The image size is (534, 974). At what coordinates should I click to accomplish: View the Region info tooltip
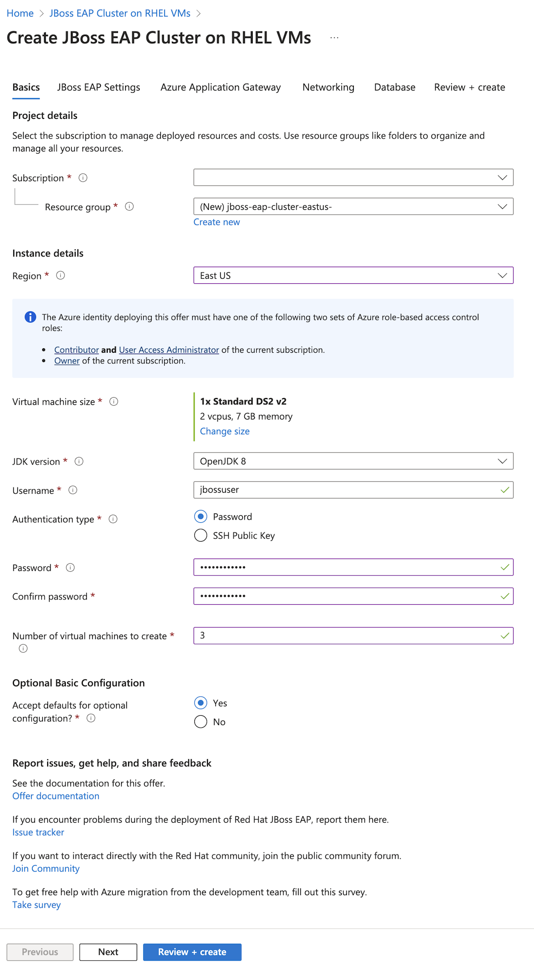coord(60,275)
